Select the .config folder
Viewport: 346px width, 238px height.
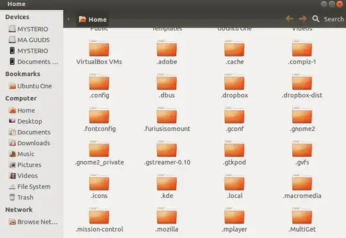(x=99, y=86)
